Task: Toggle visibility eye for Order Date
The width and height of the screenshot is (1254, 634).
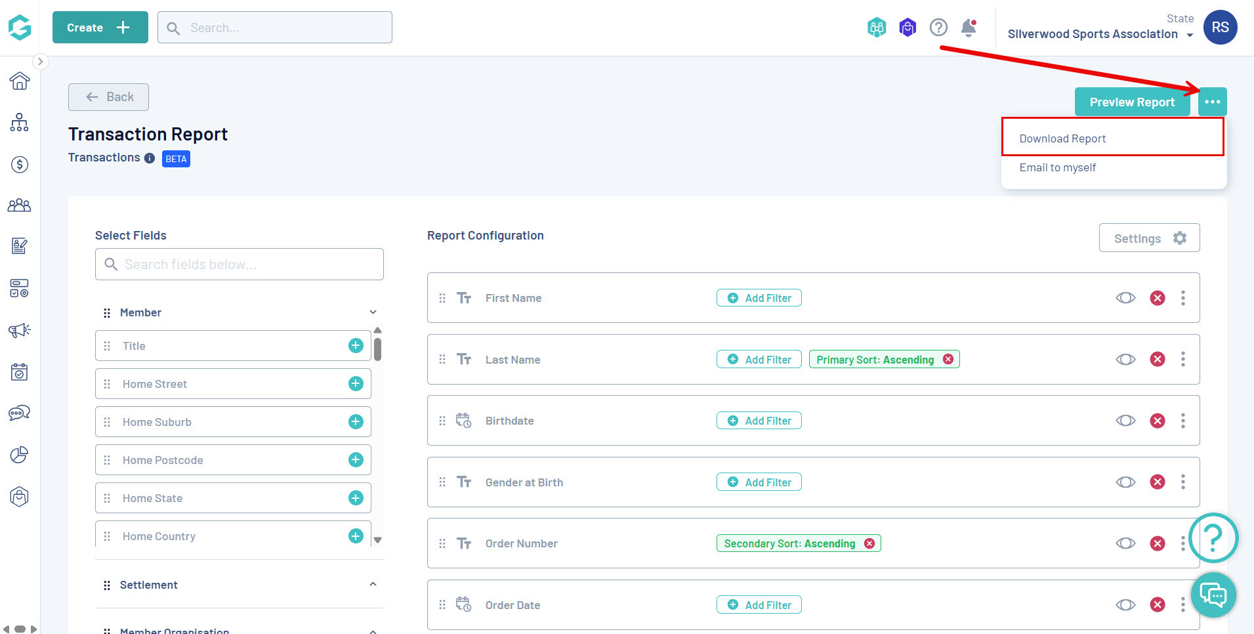Action: [x=1125, y=605]
